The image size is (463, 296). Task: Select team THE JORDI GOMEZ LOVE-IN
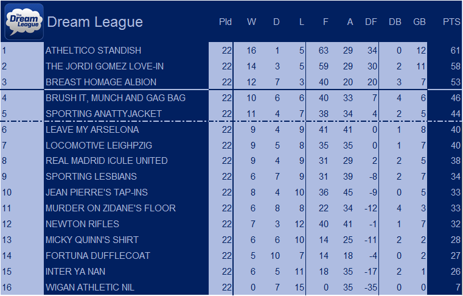105,66
